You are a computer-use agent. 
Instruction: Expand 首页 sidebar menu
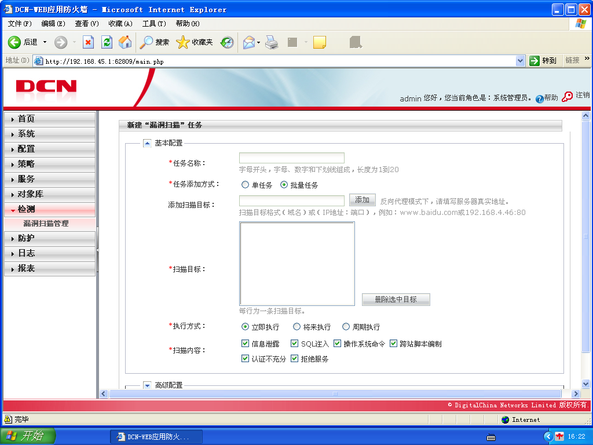pos(50,119)
